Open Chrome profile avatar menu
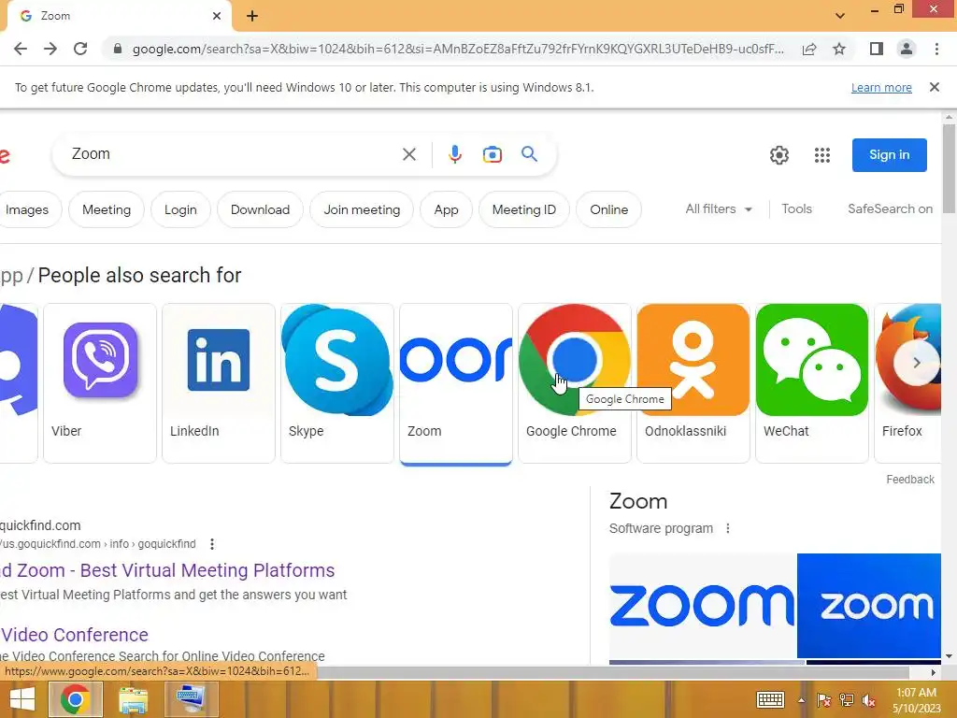The height and width of the screenshot is (718, 957). point(907,49)
